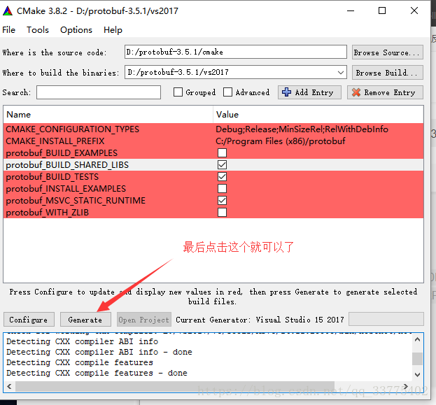Screen dimensions: 436x405
Task: Select the protobuf_BUILD_SHARED_LIBS row name
Action: (67, 165)
